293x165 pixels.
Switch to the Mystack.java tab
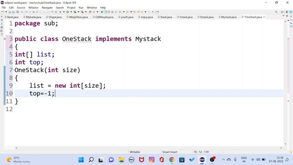(x=228, y=17)
